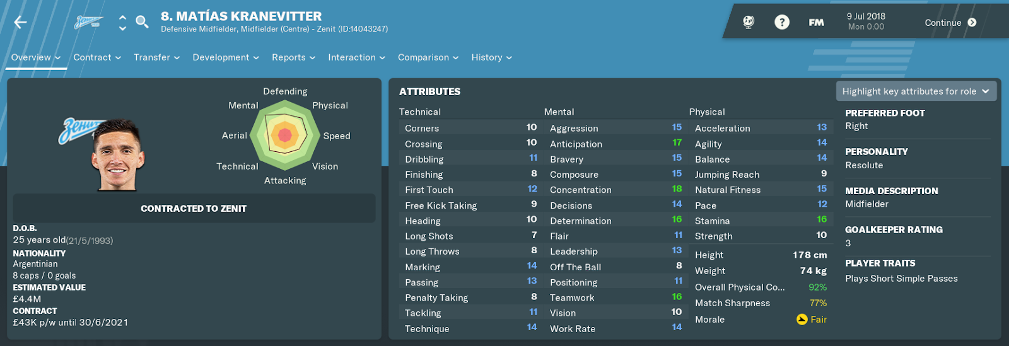Open the Contract dropdown menu
Screen dimensions: 1009x346
tap(97, 57)
